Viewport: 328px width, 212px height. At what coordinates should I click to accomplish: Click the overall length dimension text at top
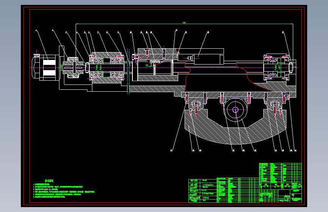pyautogui.click(x=184, y=23)
